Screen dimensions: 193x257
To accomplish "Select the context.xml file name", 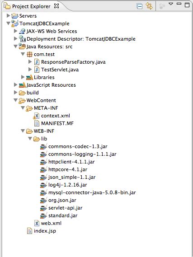I will tap(56, 116).
